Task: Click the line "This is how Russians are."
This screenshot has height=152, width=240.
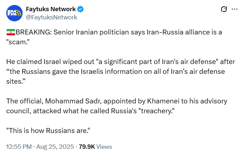Action: pyautogui.click(x=48, y=131)
